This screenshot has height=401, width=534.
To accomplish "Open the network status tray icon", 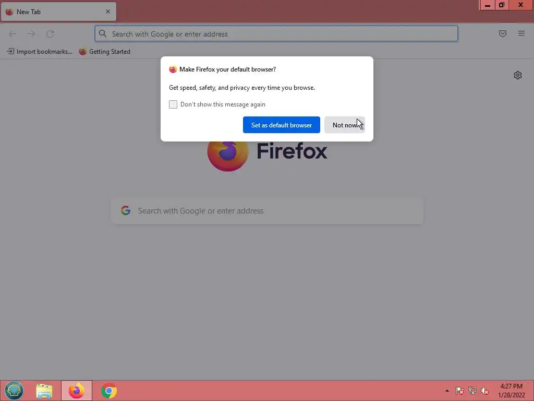I will (472, 391).
